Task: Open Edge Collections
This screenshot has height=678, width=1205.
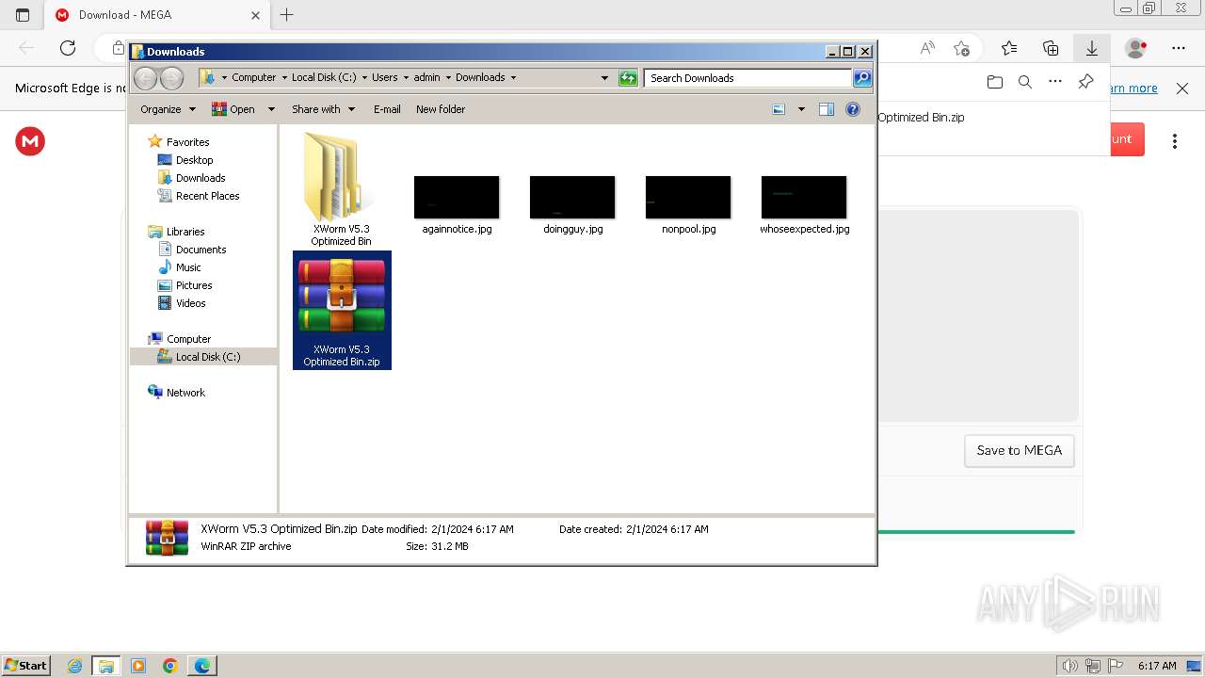Action: (x=1051, y=48)
